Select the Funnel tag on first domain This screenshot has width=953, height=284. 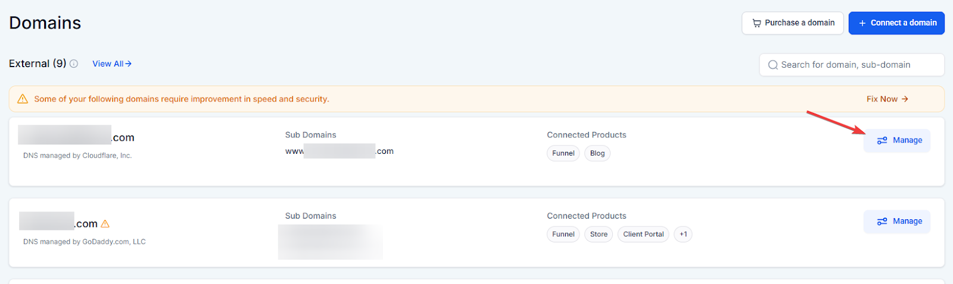coord(563,153)
